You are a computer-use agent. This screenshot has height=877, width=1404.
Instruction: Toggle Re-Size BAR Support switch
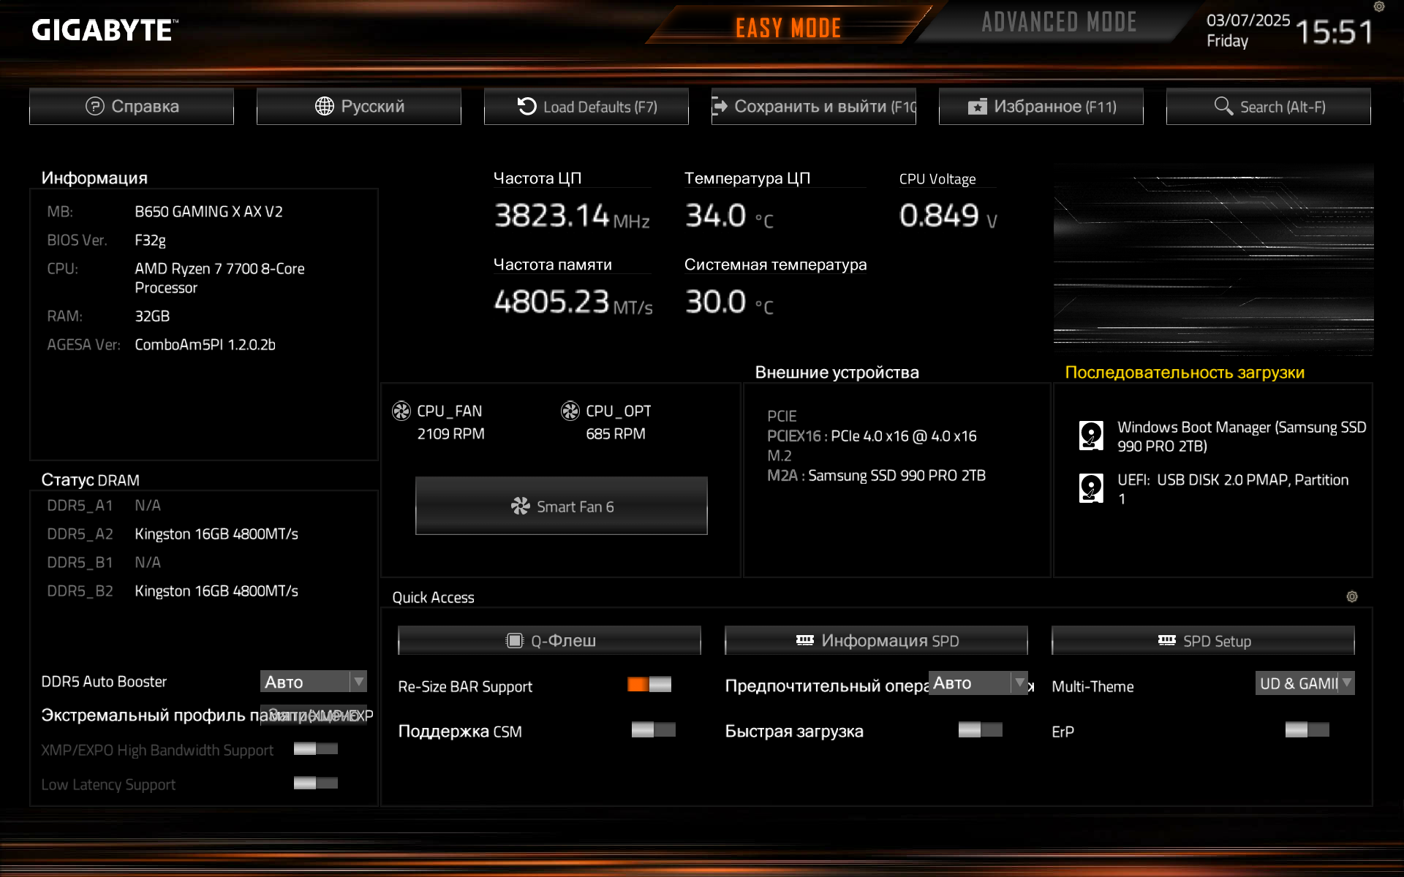(649, 684)
